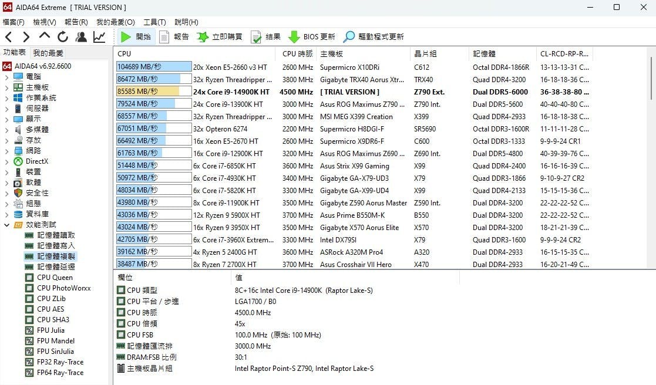Open the 說明(H) menu
This screenshot has height=385, width=656.
tap(186, 22)
